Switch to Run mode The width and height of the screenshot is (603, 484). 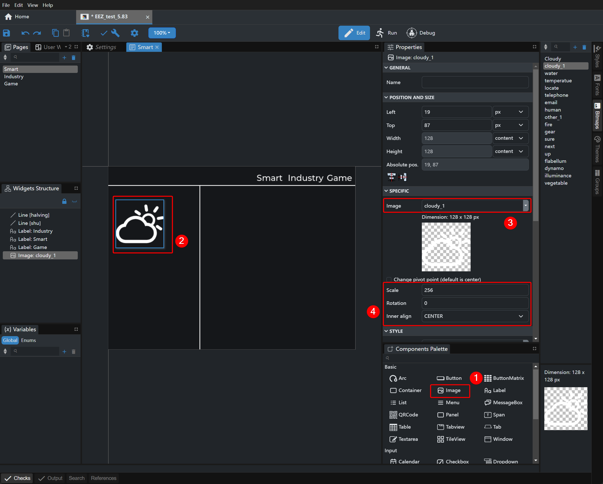(x=387, y=33)
